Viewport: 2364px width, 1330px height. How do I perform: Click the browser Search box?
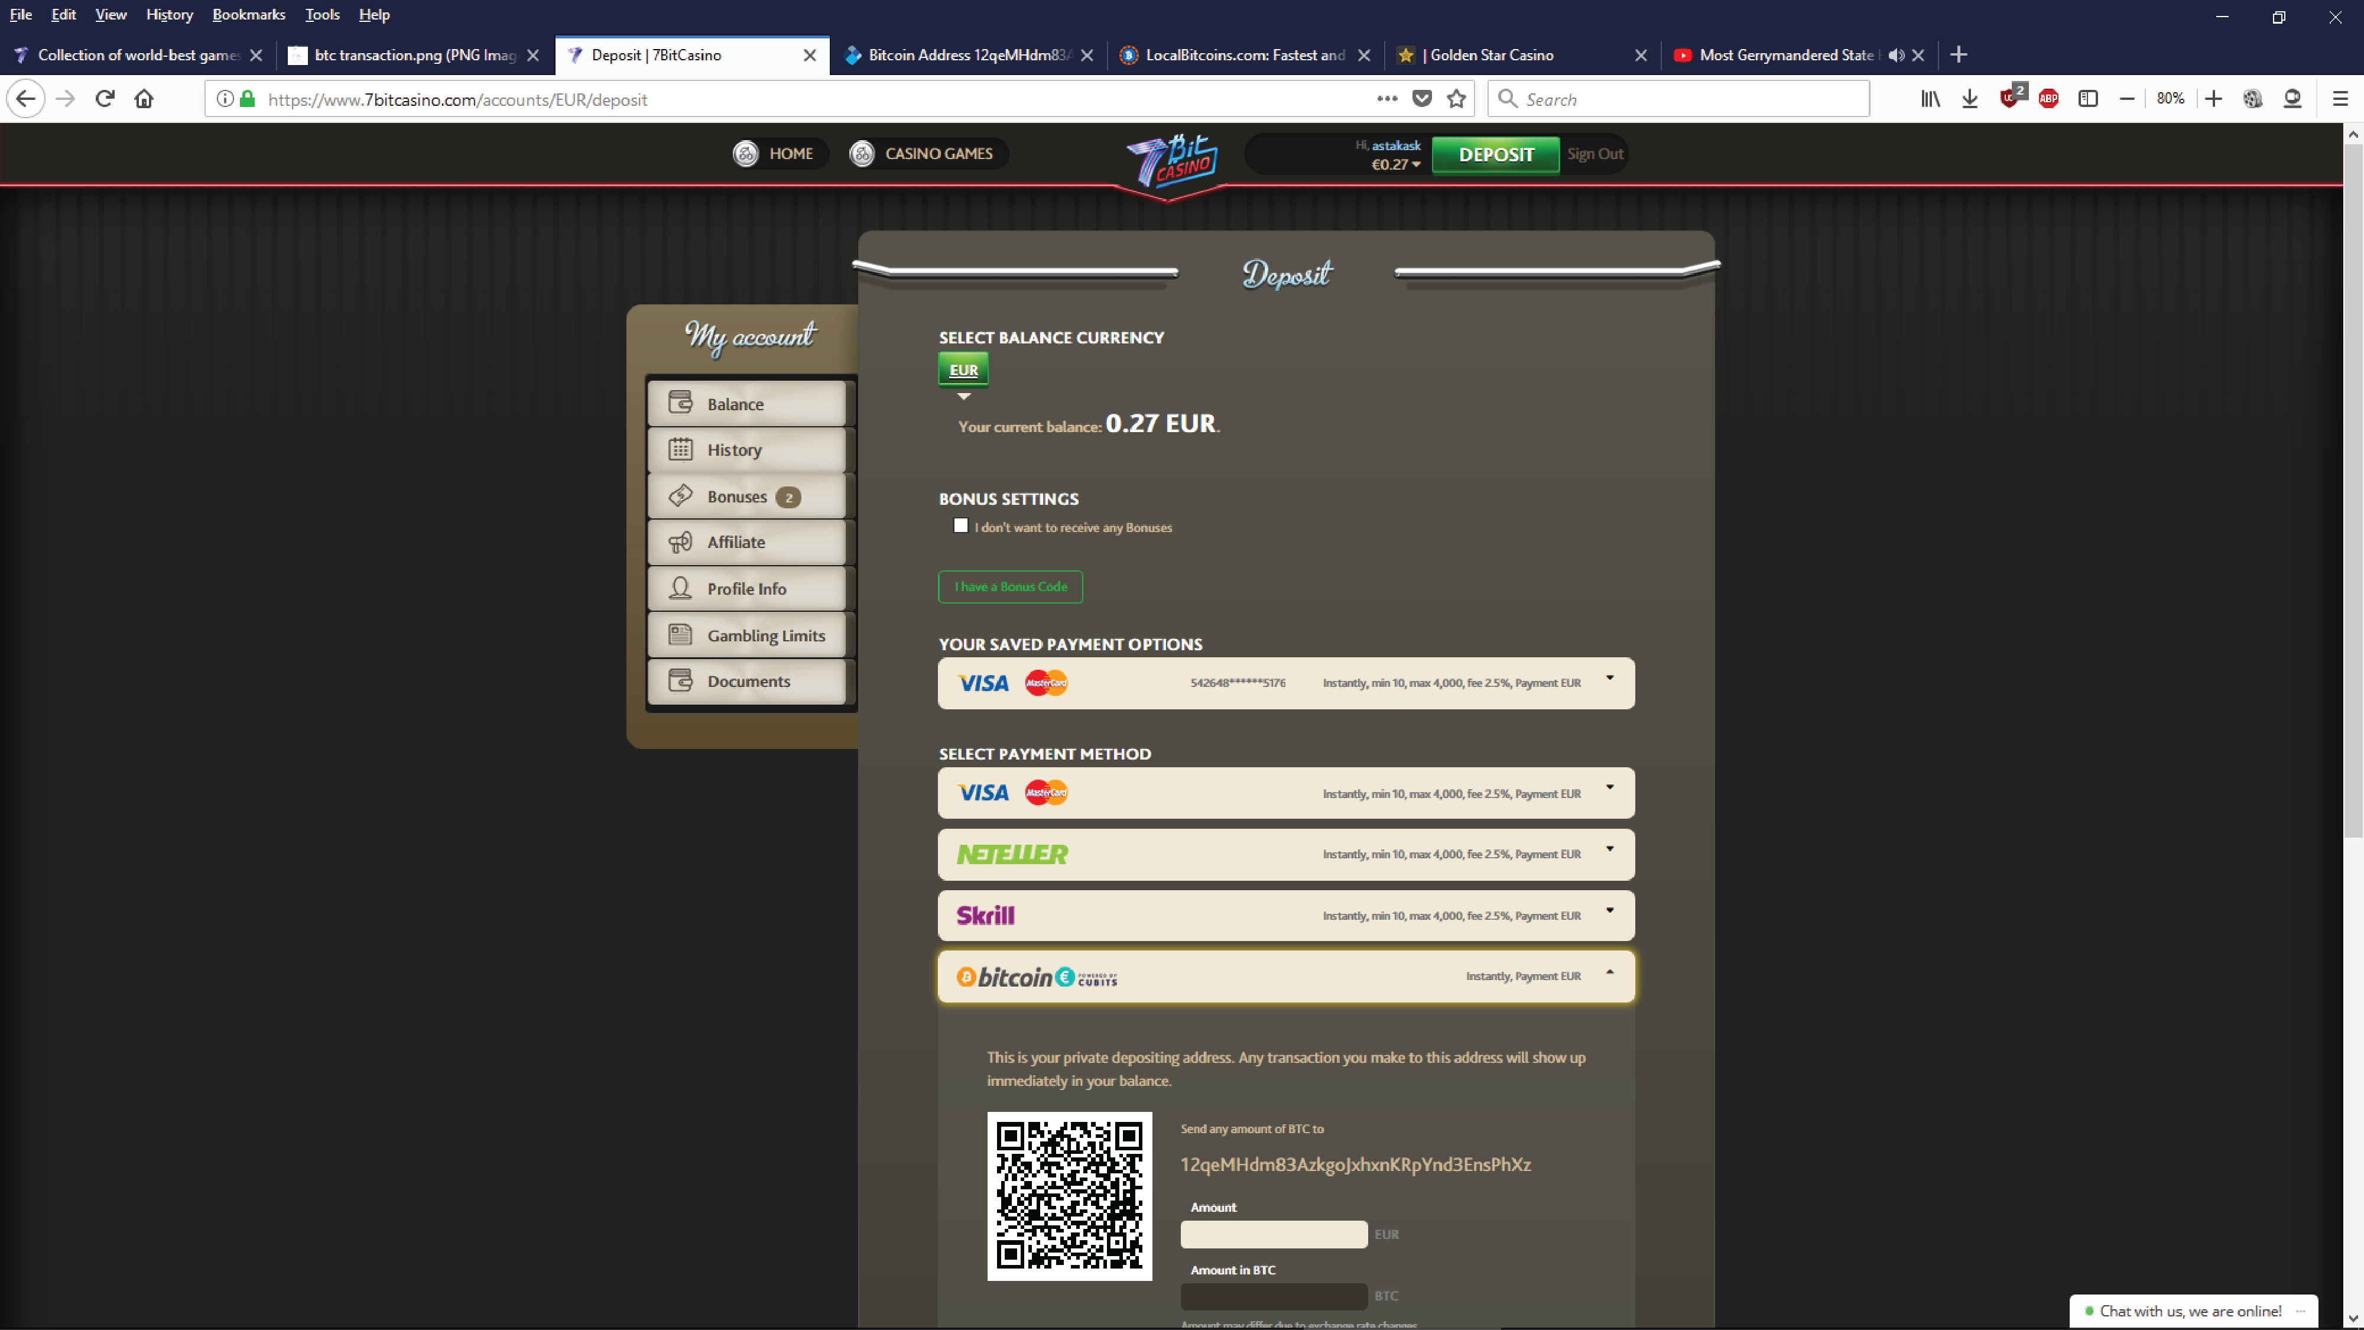click(1678, 99)
